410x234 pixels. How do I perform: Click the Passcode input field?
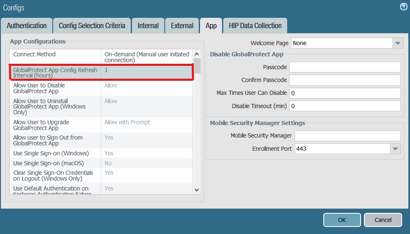[345, 67]
